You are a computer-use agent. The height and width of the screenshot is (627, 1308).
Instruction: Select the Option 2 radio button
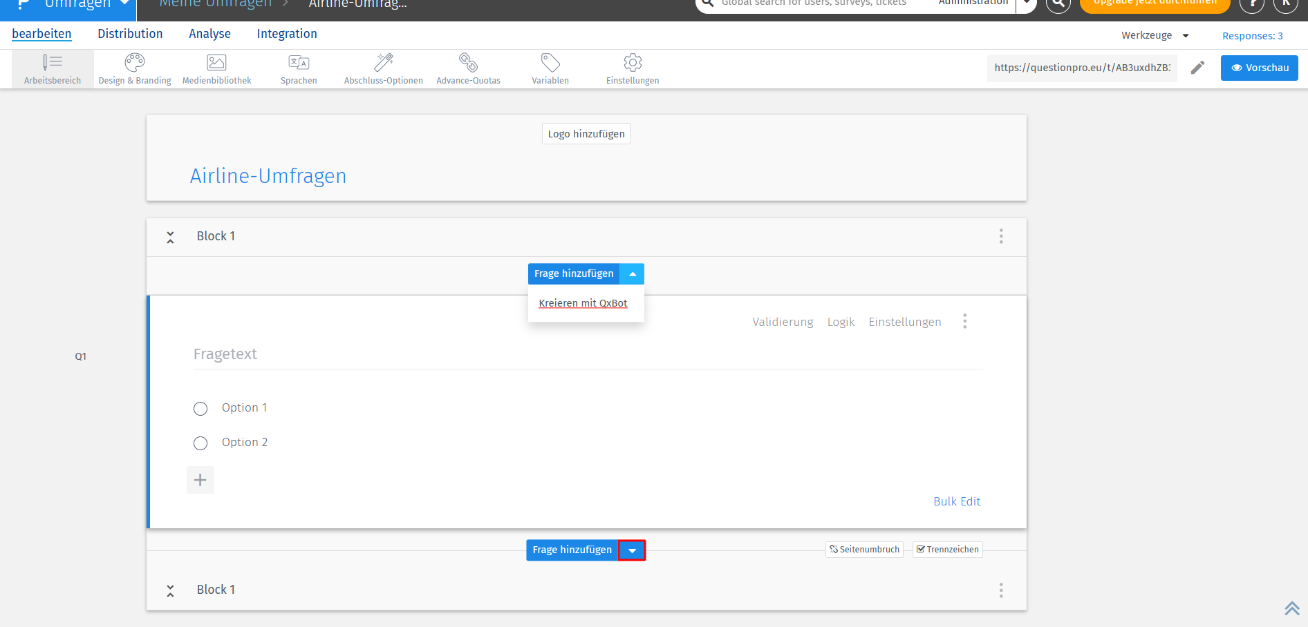(200, 443)
